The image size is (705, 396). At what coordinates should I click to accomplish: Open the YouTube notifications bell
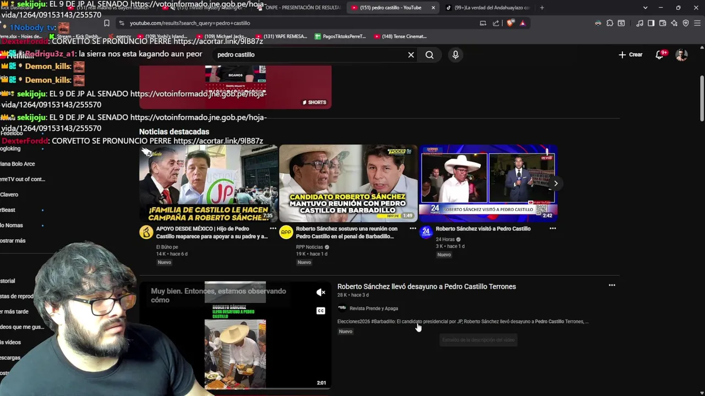[x=660, y=54]
